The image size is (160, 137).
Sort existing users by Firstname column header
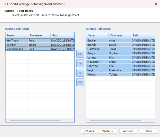[x=39, y=35]
